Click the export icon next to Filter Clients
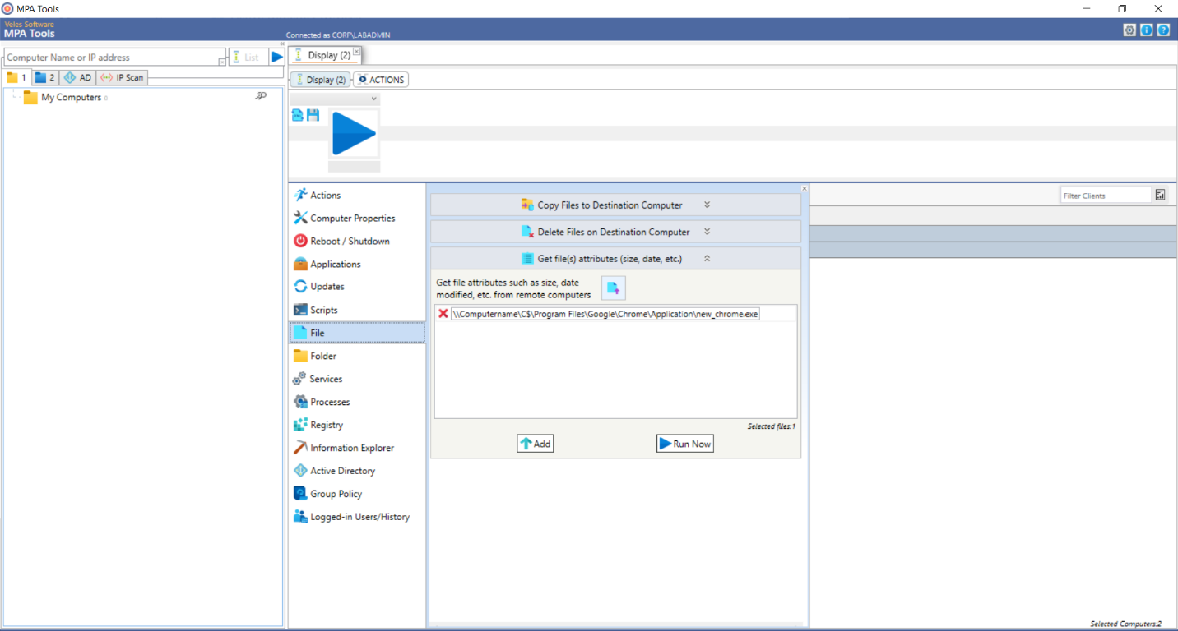The image size is (1178, 631). pyautogui.click(x=1160, y=195)
